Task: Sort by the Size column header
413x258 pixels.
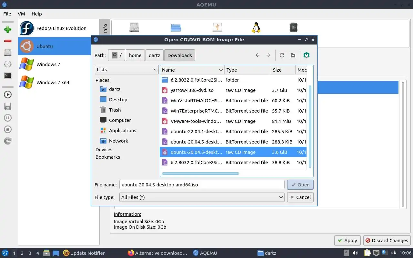Action: click(x=283, y=70)
